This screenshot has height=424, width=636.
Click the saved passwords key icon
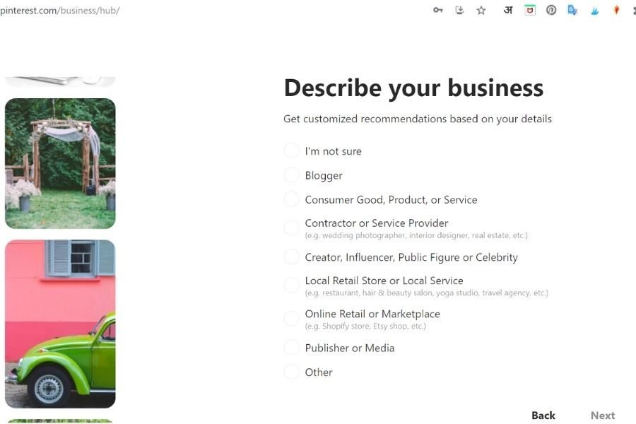438,11
